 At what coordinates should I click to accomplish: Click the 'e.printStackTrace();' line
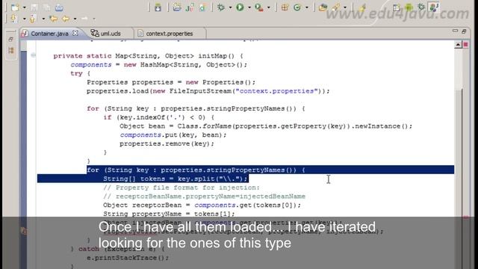pos(128,258)
